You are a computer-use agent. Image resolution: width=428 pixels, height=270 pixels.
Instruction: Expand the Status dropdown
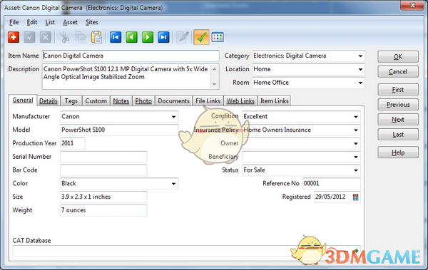(356, 170)
